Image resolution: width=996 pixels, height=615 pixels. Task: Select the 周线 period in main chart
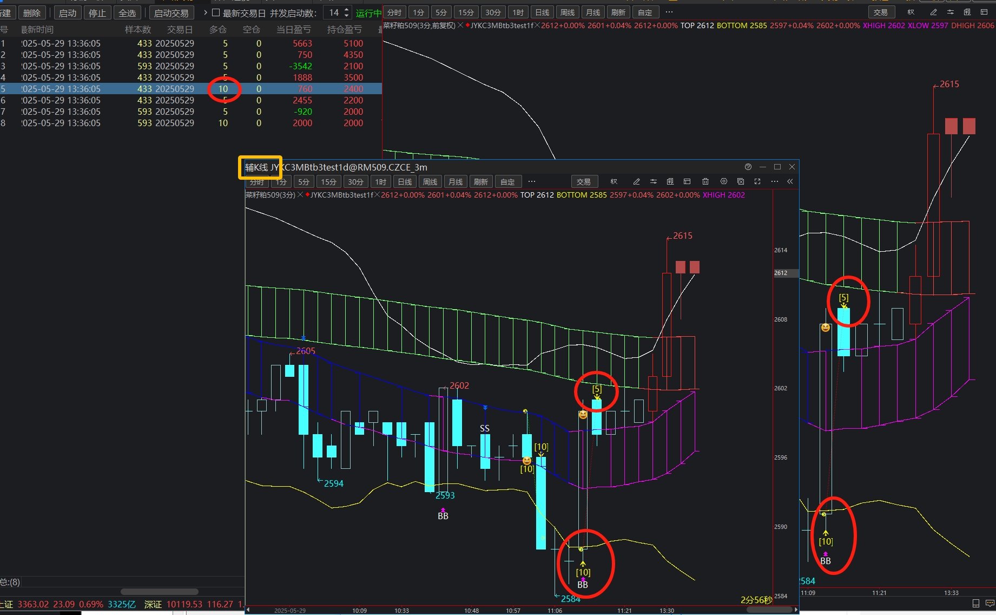point(568,12)
